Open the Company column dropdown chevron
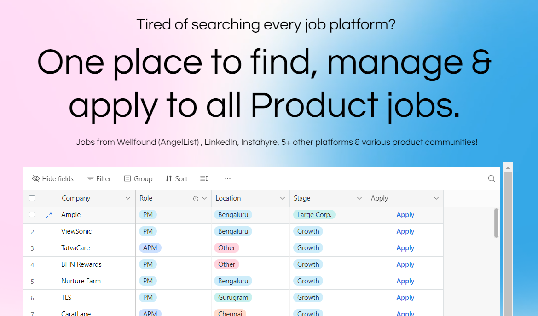 [x=128, y=198]
